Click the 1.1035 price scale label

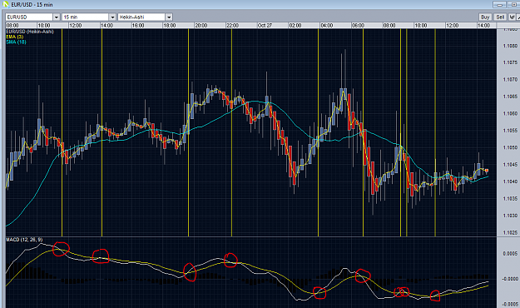point(510,198)
